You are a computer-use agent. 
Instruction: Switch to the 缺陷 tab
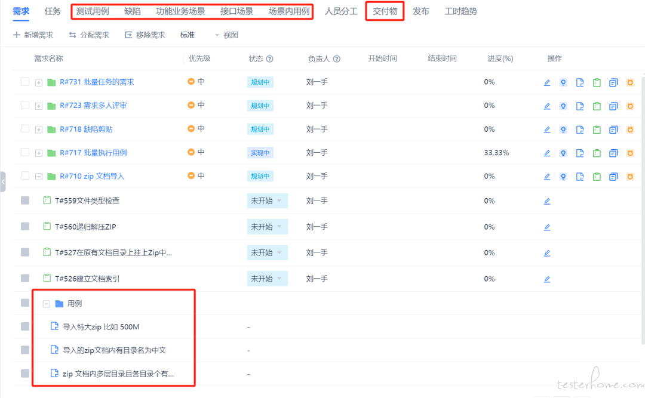coord(133,11)
